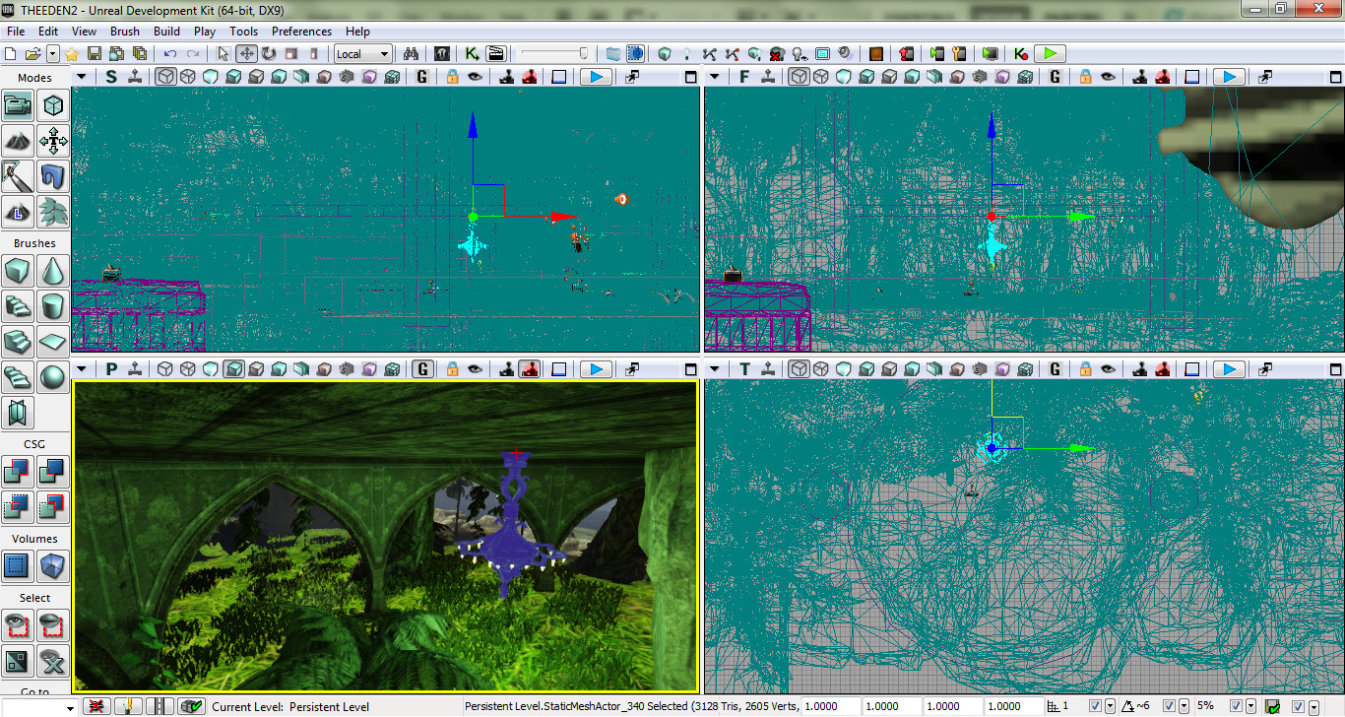This screenshot has height=717, width=1345.
Task: Create a Sphere builder brush
Action: [53, 377]
